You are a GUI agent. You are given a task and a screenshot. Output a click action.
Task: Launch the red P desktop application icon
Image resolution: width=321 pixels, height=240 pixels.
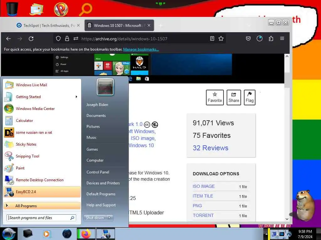pos(61,9)
